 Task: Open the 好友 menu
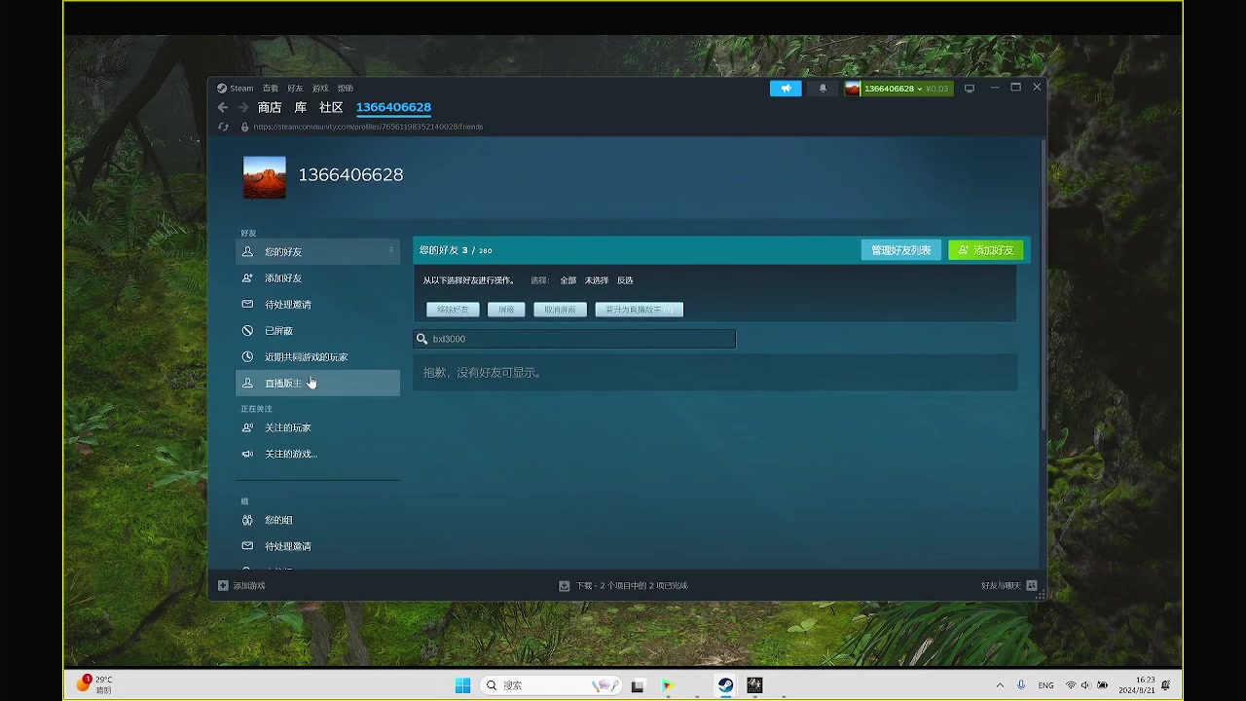tap(295, 89)
